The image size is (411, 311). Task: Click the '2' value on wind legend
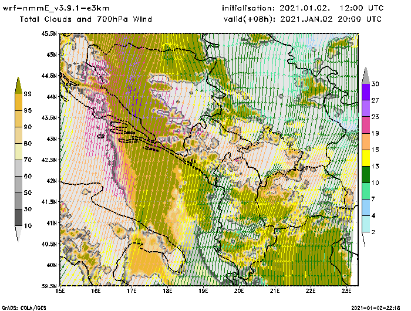(373, 232)
